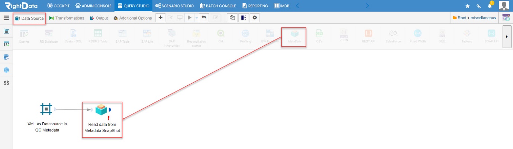Click the favorites star icon

coord(468,6)
